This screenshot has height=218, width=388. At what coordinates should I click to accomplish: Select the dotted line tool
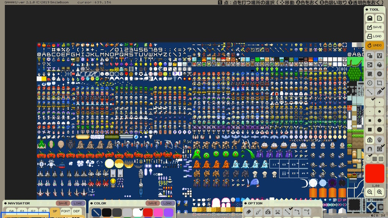[370, 92]
